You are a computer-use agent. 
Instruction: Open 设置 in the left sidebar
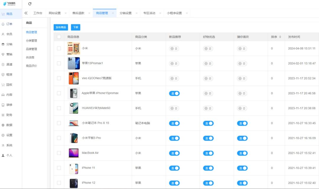(9, 135)
